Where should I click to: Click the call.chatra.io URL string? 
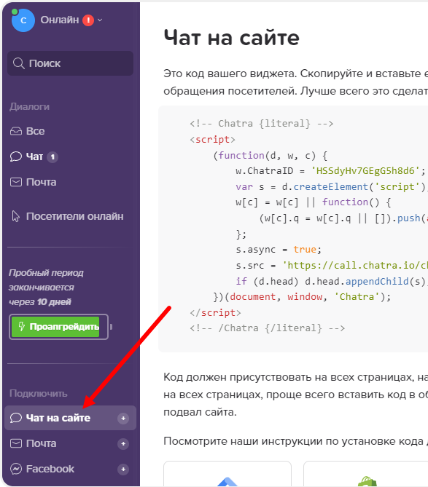click(355, 265)
